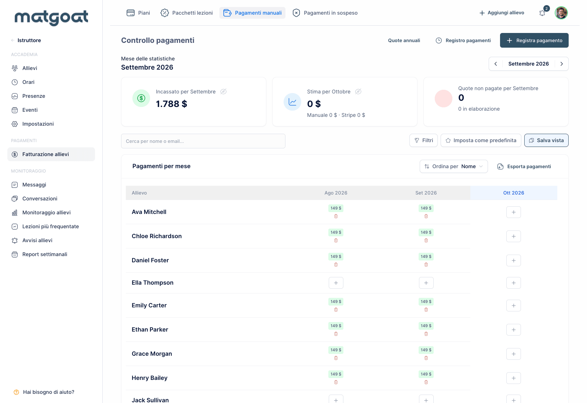587x403 pixels.
Task: Add Ott 2026 payment for Ava Mitchell
Action: (x=514, y=212)
